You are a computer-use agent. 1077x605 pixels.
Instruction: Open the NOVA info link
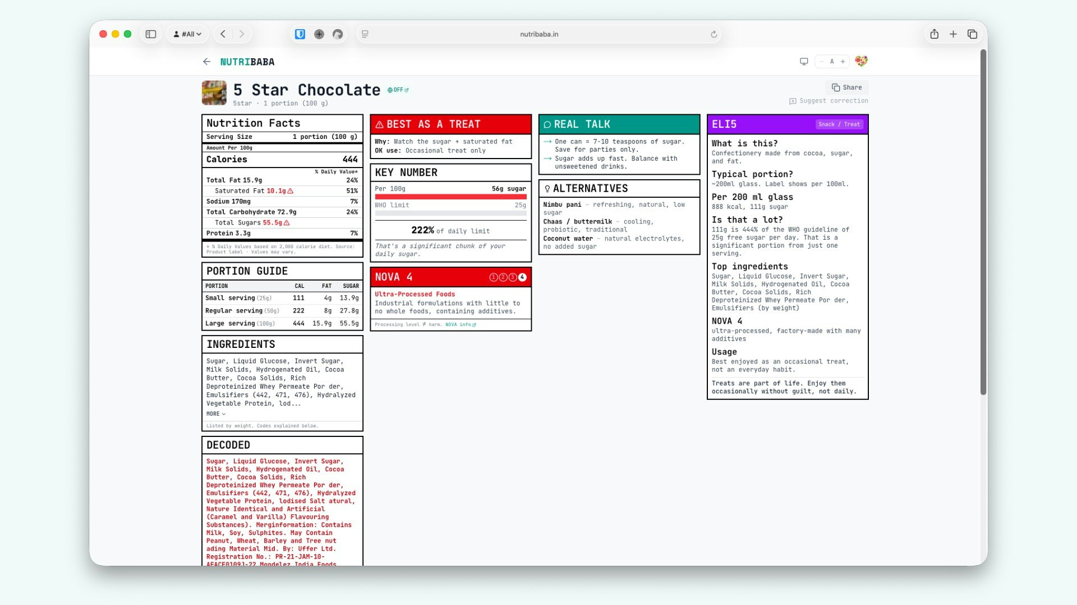click(459, 324)
